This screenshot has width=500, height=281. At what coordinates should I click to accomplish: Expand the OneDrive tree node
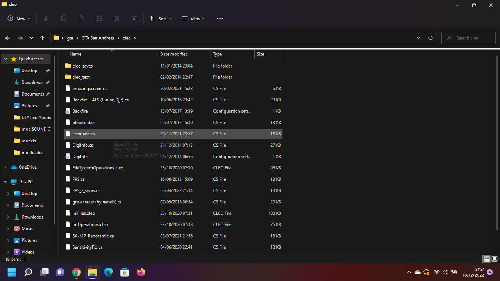(x=5, y=167)
